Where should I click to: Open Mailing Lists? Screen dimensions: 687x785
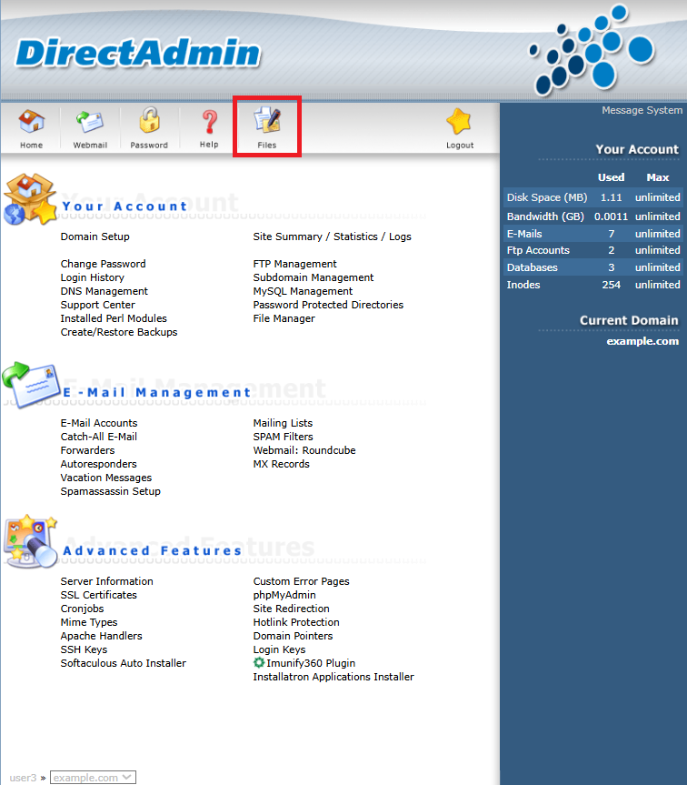(x=283, y=423)
